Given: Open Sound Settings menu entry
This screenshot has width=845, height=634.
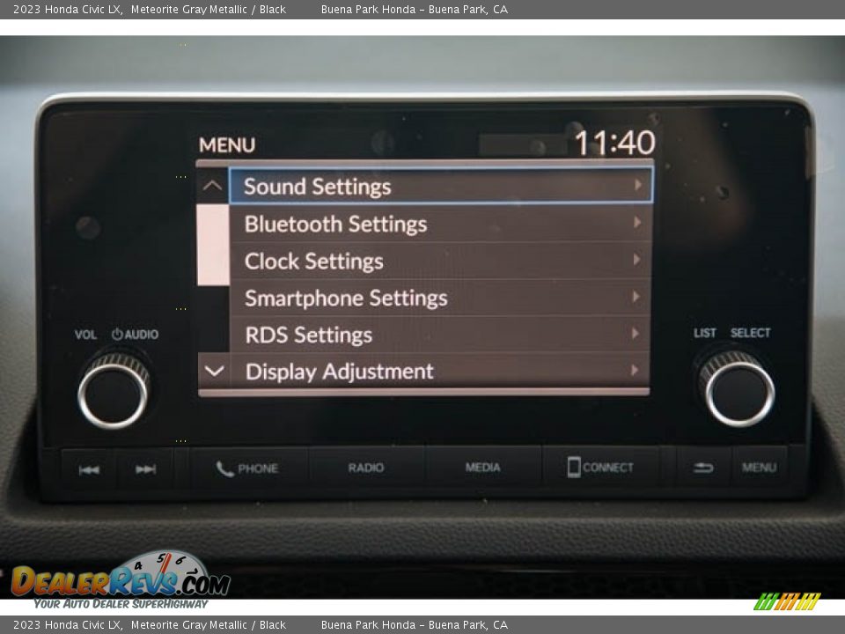Looking at the screenshot, I should pyautogui.click(x=441, y=186).
